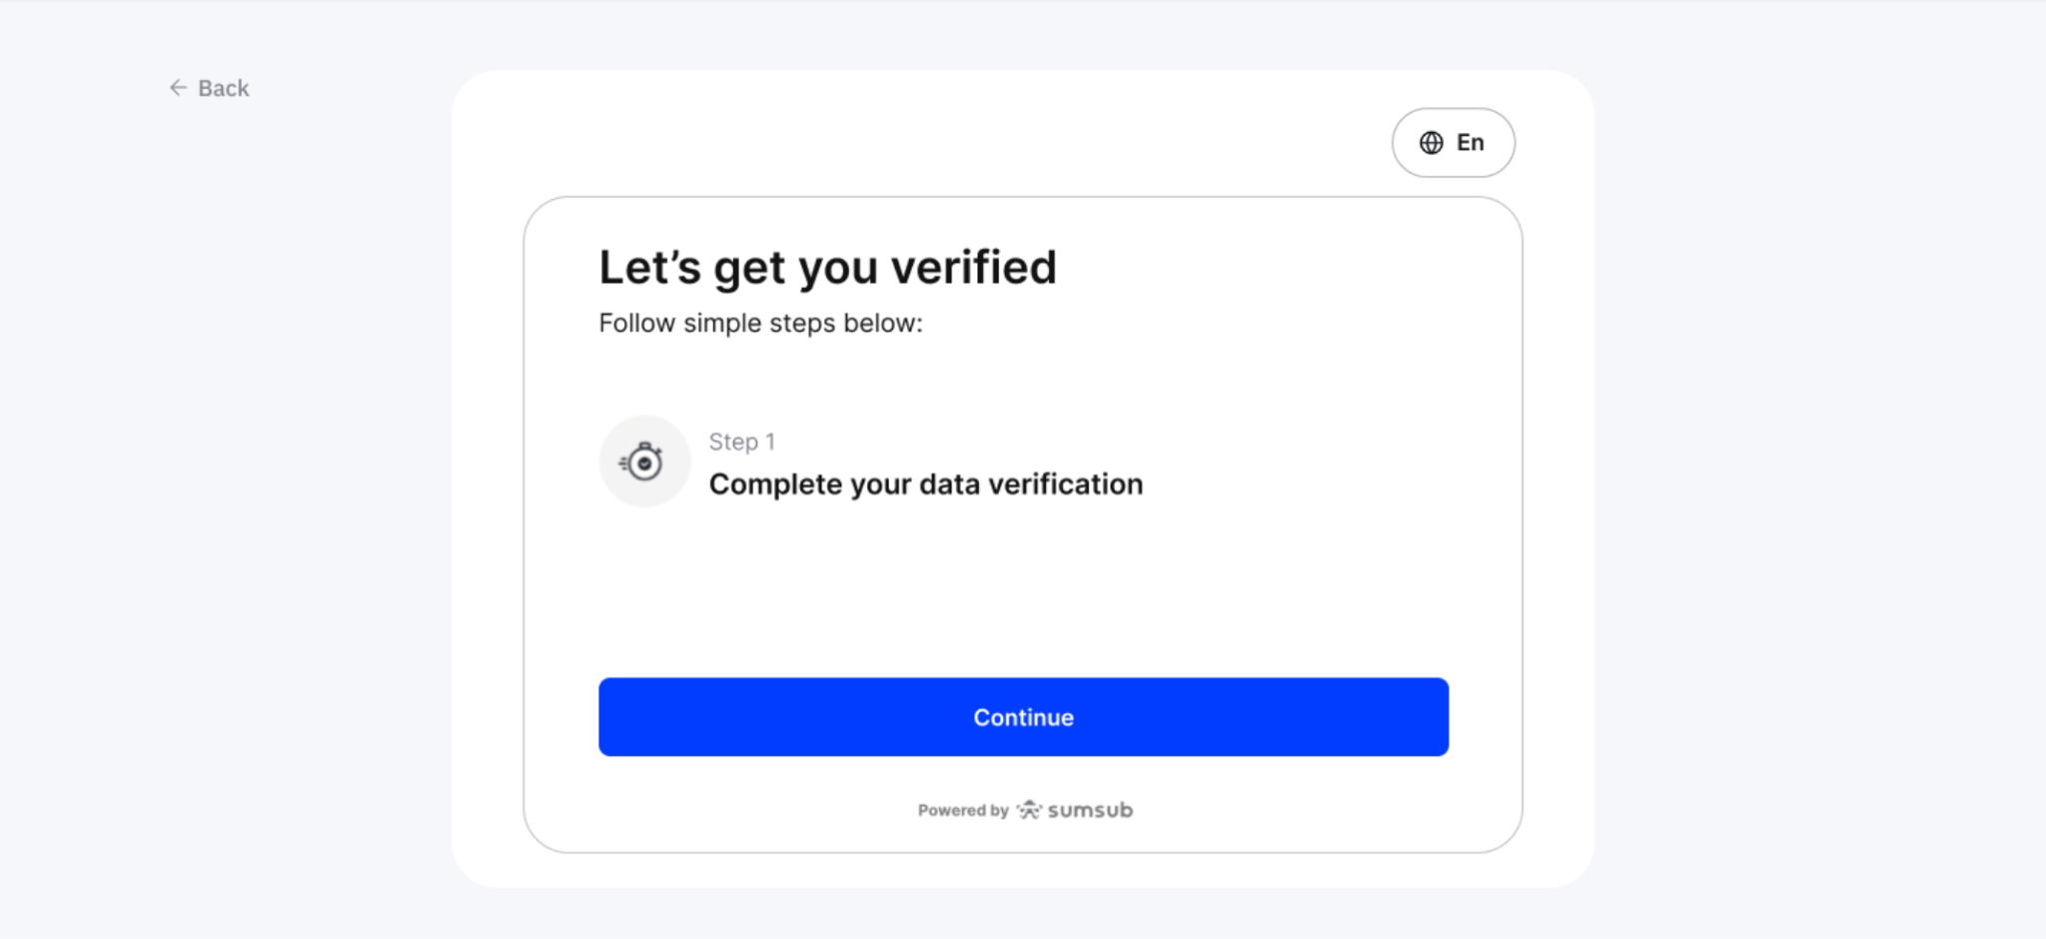Click the Sumsub logo icon
The width and height of the screenshot is (2046, 939).
1029,810
